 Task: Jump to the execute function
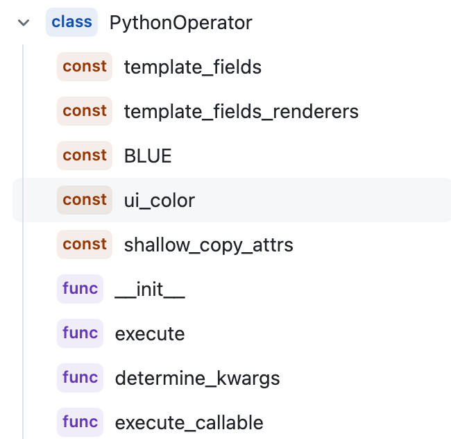pyautogui.click(x=150, y=334)
